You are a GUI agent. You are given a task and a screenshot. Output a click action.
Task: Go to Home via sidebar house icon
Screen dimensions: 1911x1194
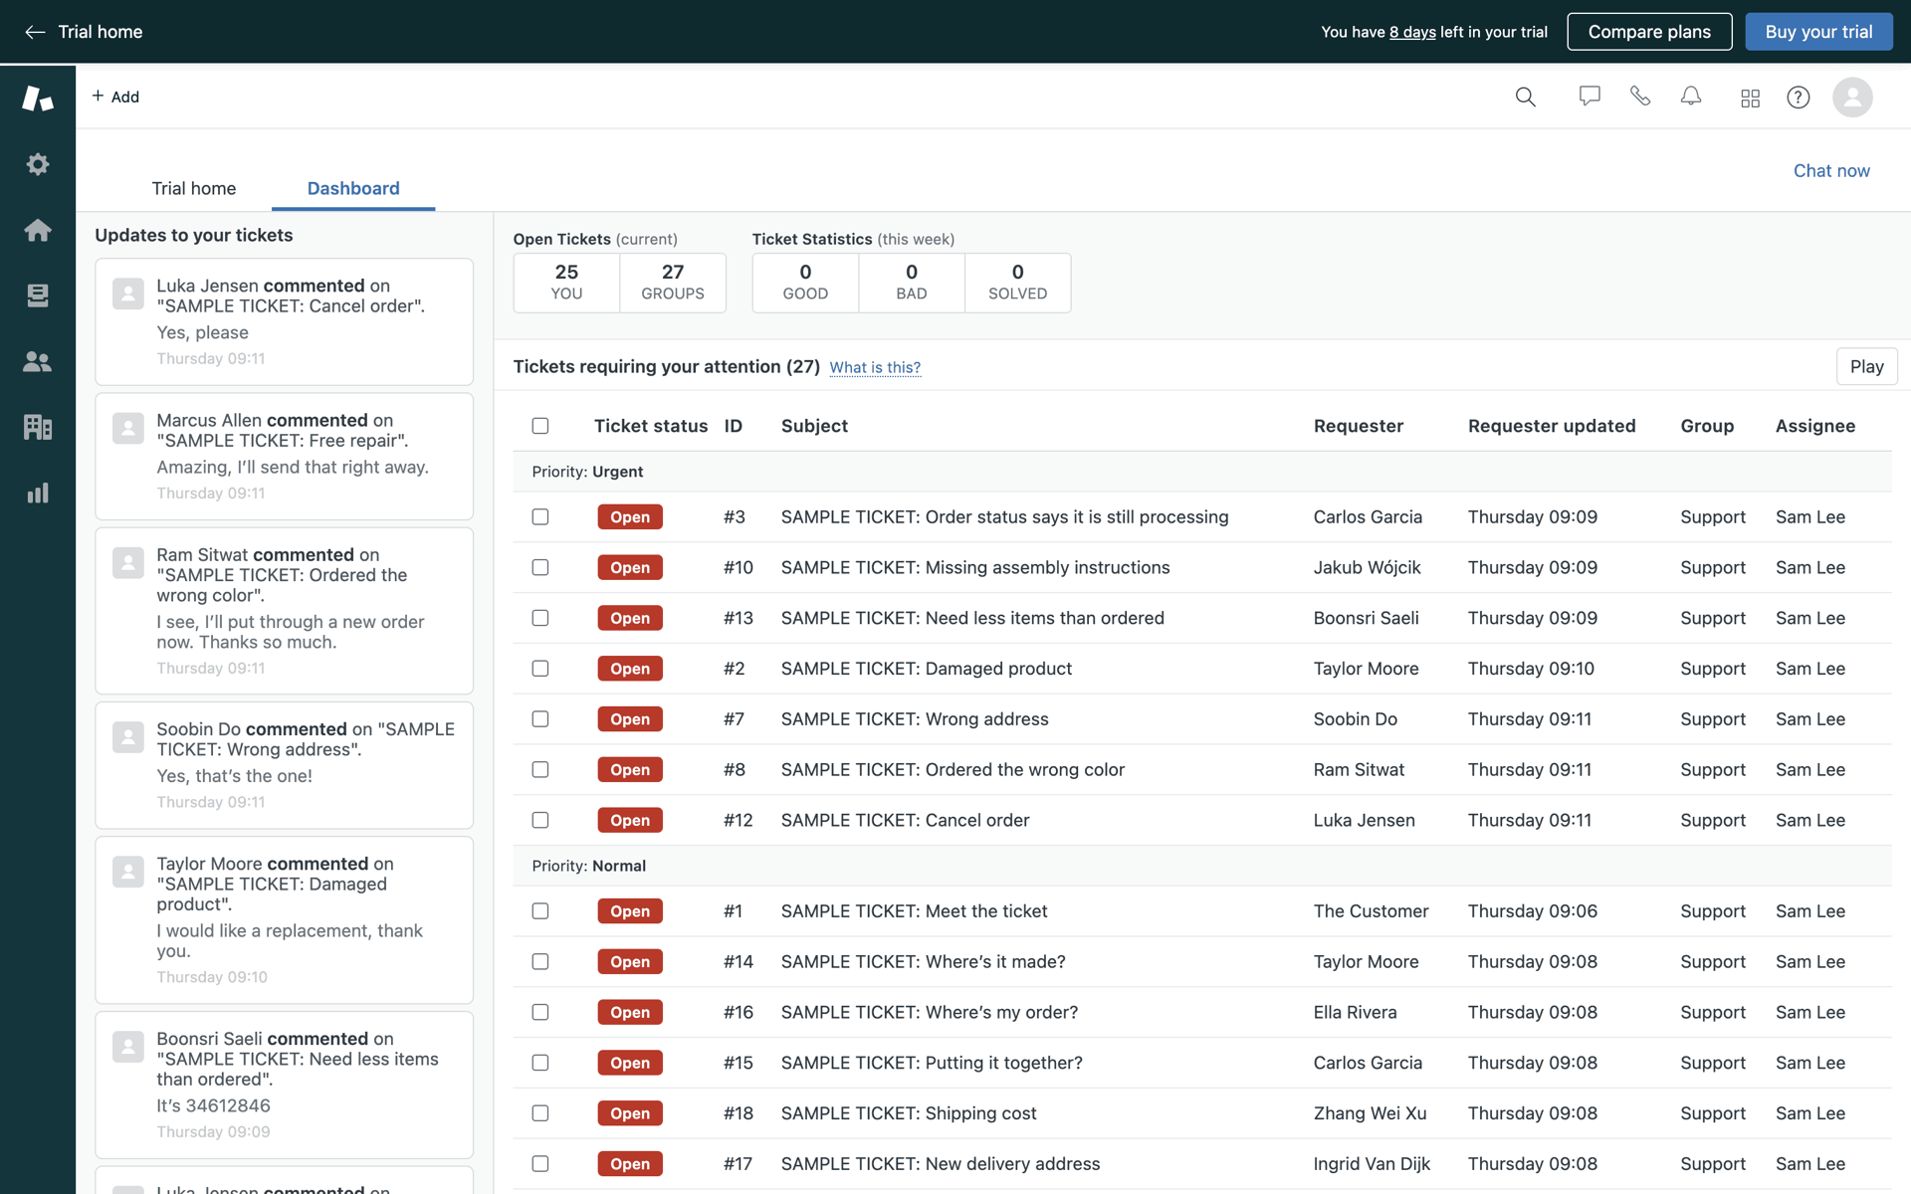click(x=38, y=230)
